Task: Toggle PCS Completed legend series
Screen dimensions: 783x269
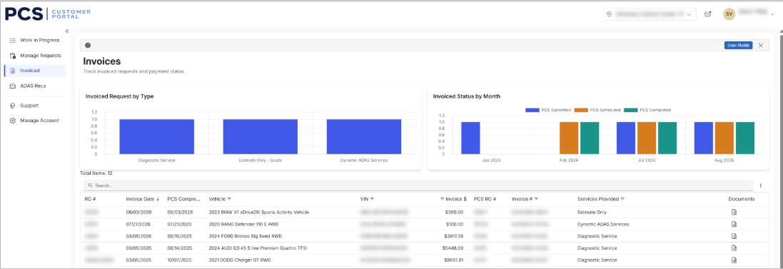Action: [647, 110]
